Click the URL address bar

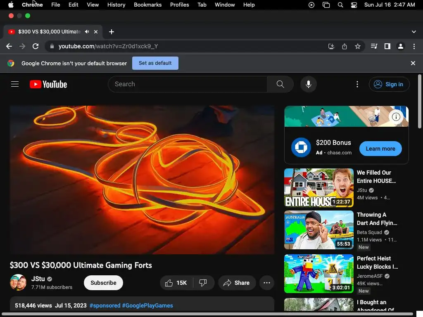186,46
